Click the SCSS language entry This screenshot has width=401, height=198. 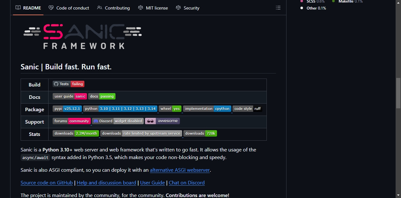(312, 2)
